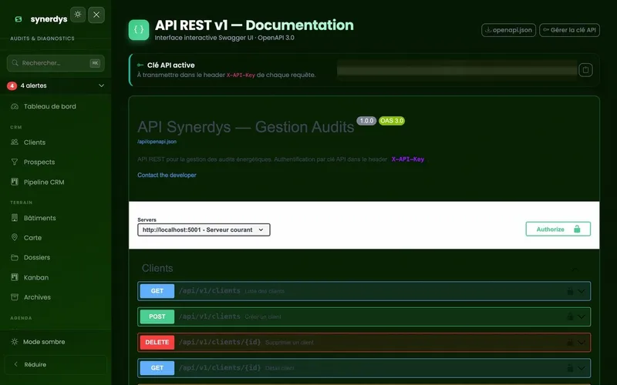The image size is (617, 385).
Task: Click the Dossiers folder icon
Action: pyautogui.click(x=15, y=257)
